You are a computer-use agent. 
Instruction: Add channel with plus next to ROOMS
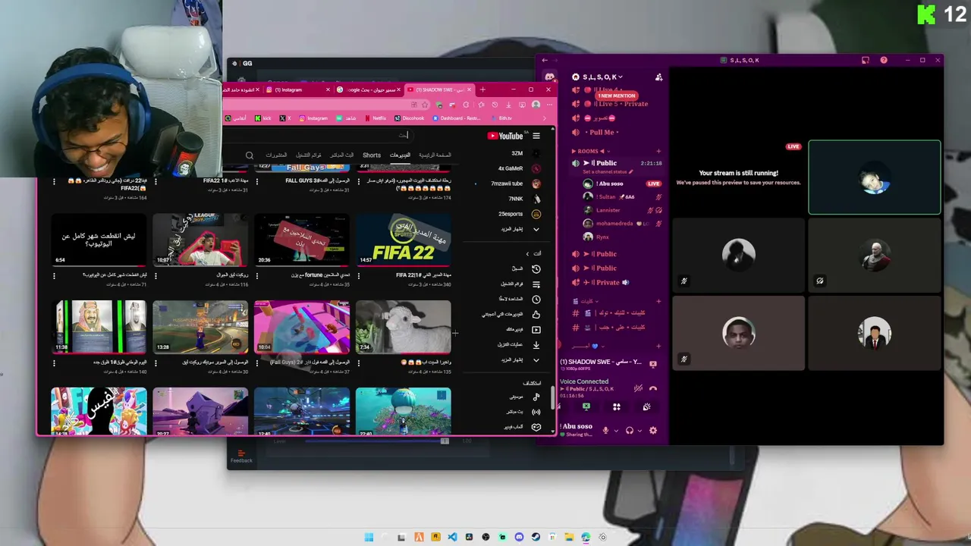click(x=658, y=151)
